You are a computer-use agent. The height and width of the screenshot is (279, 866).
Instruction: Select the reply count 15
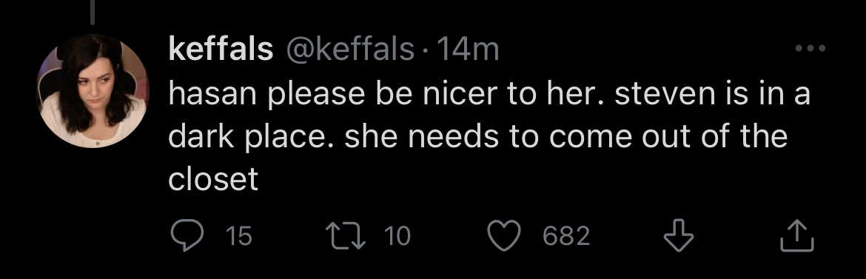pyautogui.click(x=239, y=236)
